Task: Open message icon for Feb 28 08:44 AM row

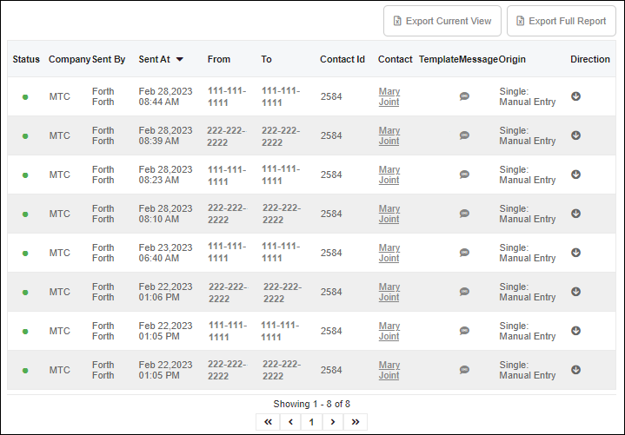Action: coord(464,96)
